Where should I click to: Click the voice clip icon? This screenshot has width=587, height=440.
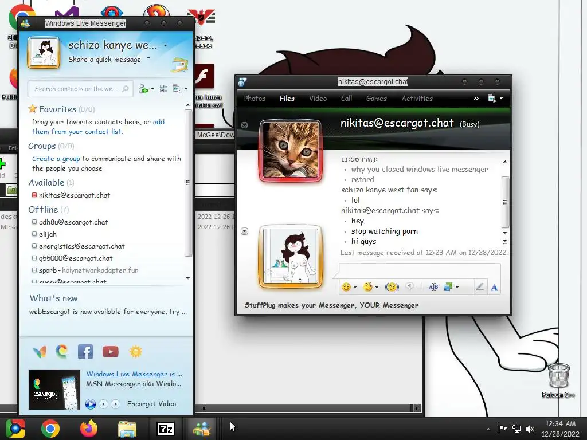pyautogui.click(x=410, y=287)
